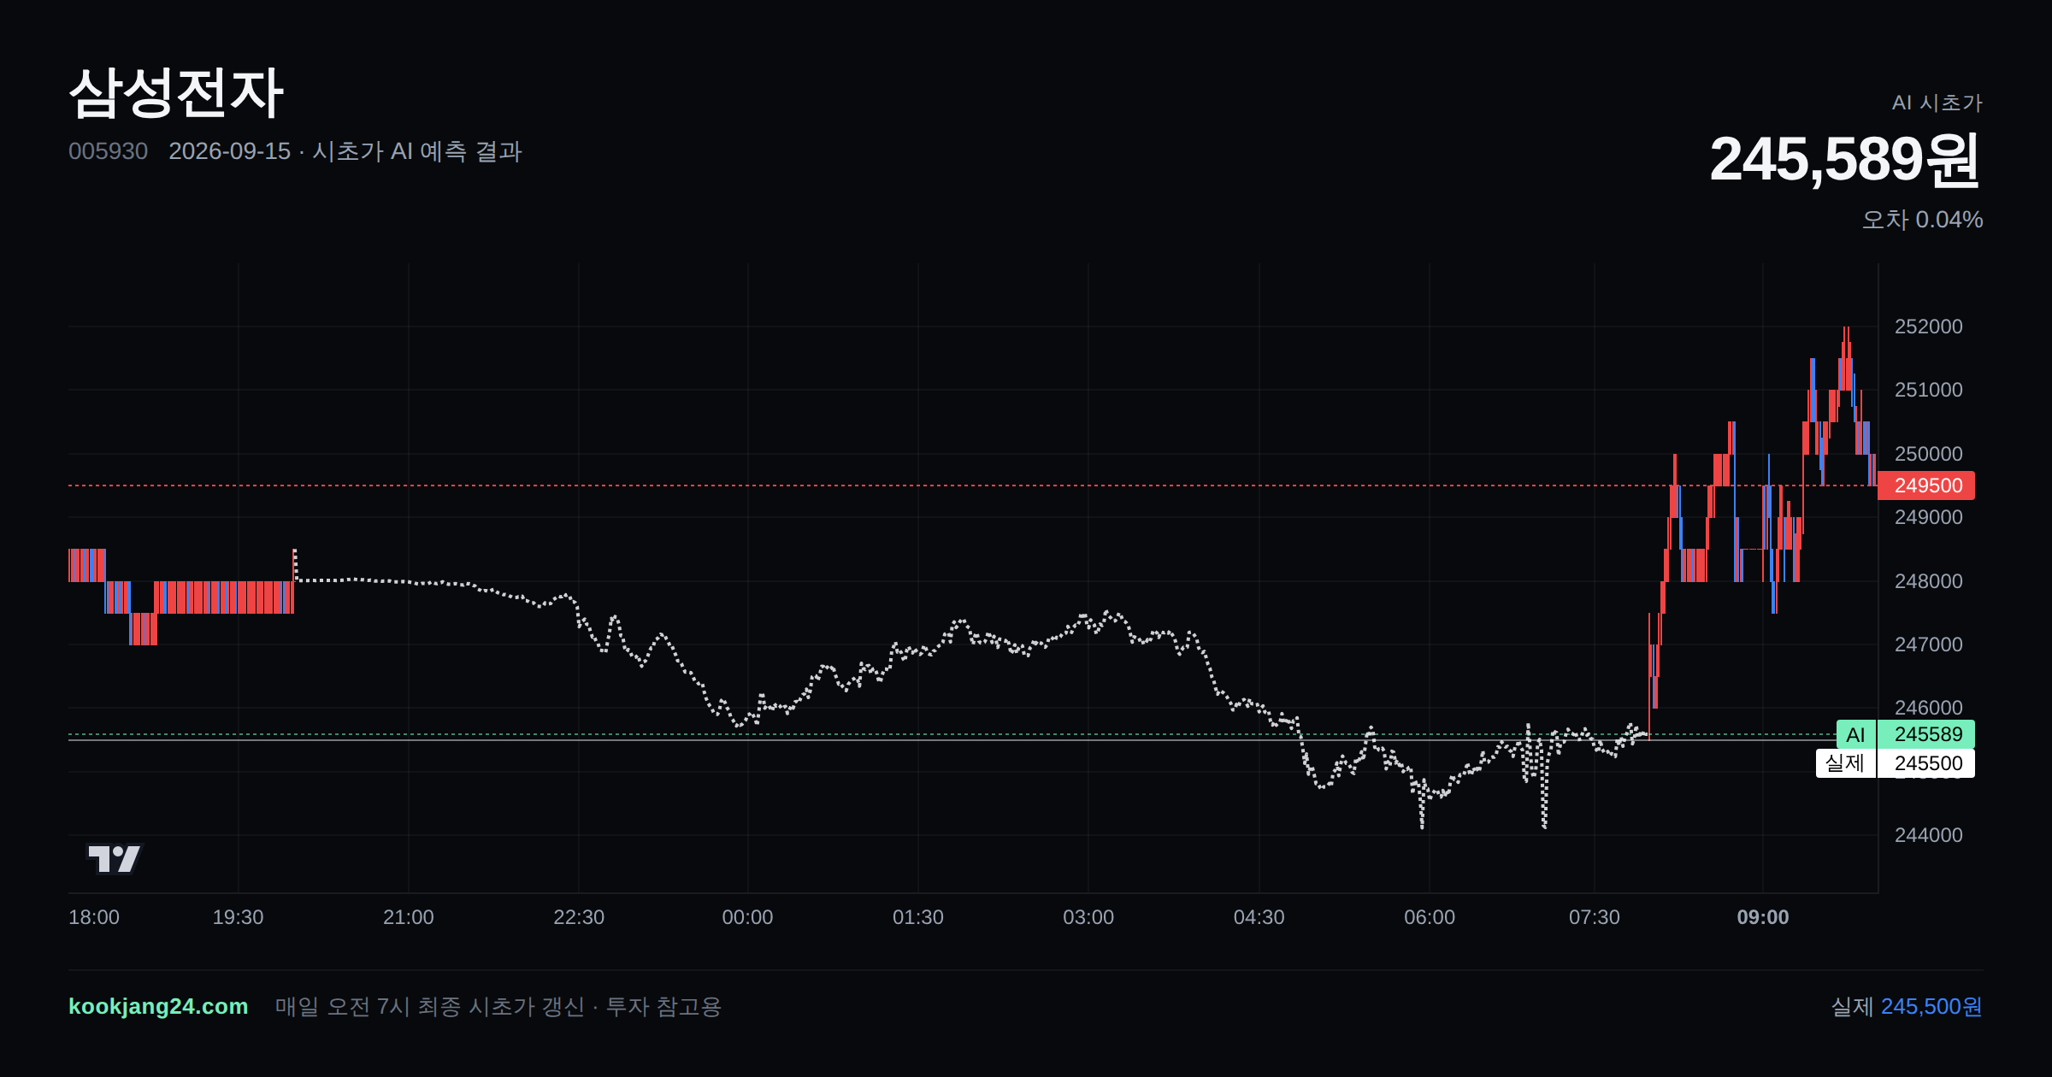Click the 22:30 time axis label
This screenshot has width=2052, height=1077.
point(579,917)
